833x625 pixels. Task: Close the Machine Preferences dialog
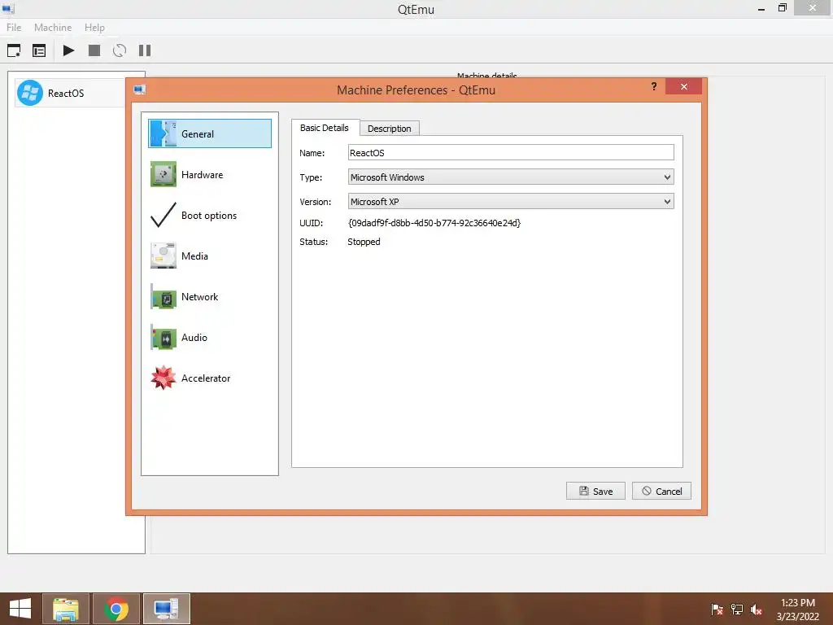click(x=683, y=86)
